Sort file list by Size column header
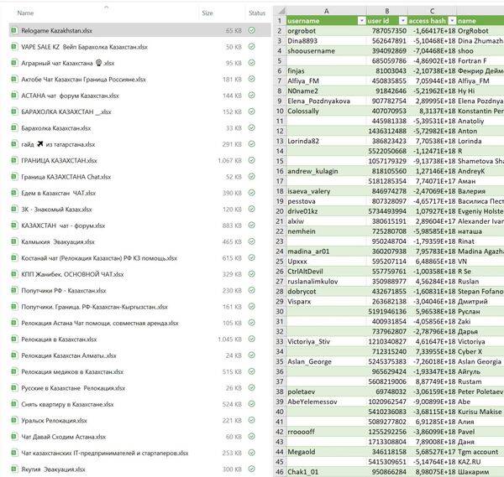Screen dimensions: 504x477 pos(207,13)
